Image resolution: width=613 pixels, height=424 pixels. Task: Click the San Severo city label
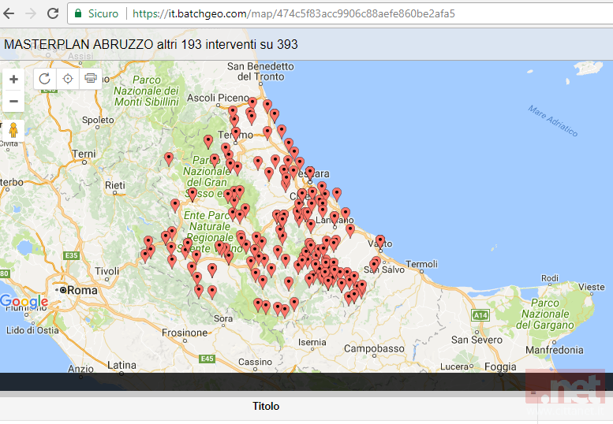pyautogui.click(x=477, y=340)
